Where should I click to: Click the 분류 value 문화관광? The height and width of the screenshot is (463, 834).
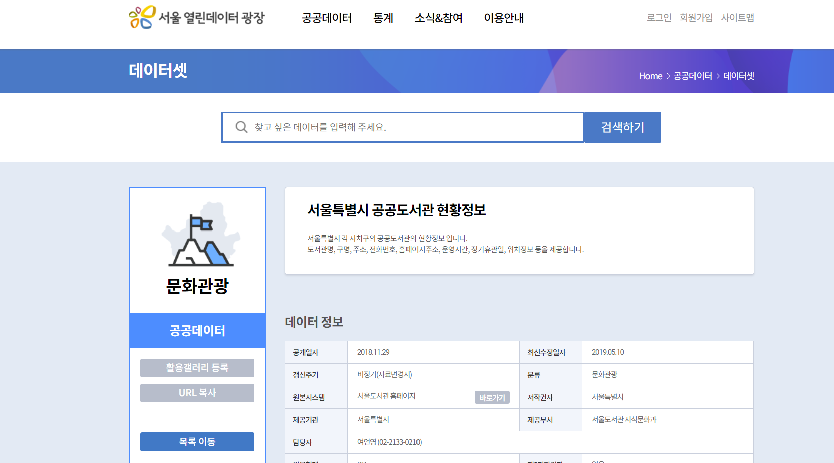(604, 375)
